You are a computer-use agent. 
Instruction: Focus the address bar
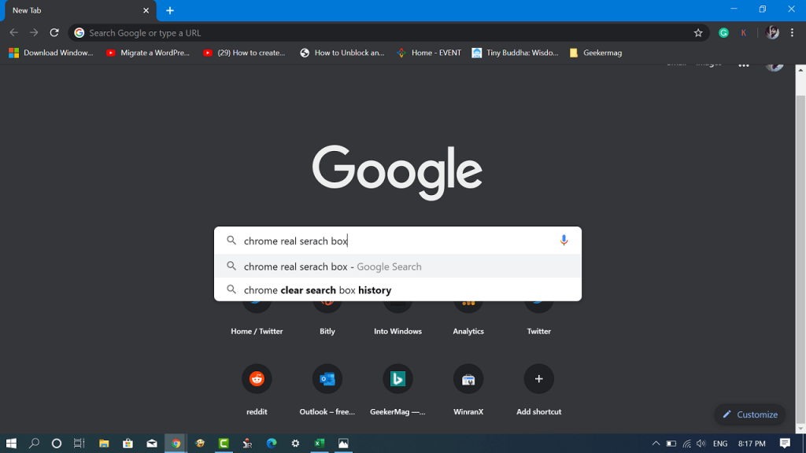(389, 33)
